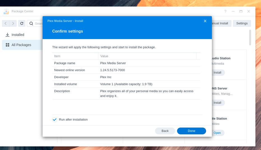Open Package Center Settings
The image size is (261, 150).
(242, 23)
